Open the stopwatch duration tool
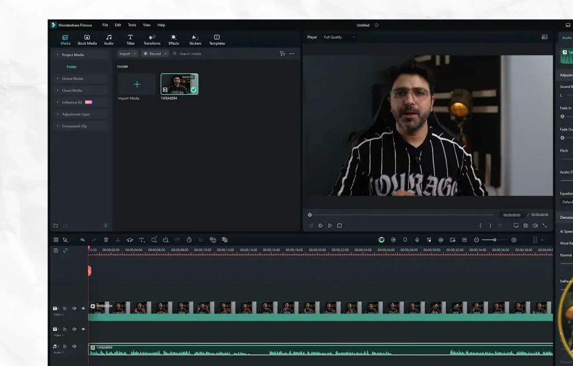 [x=189, y=240]
